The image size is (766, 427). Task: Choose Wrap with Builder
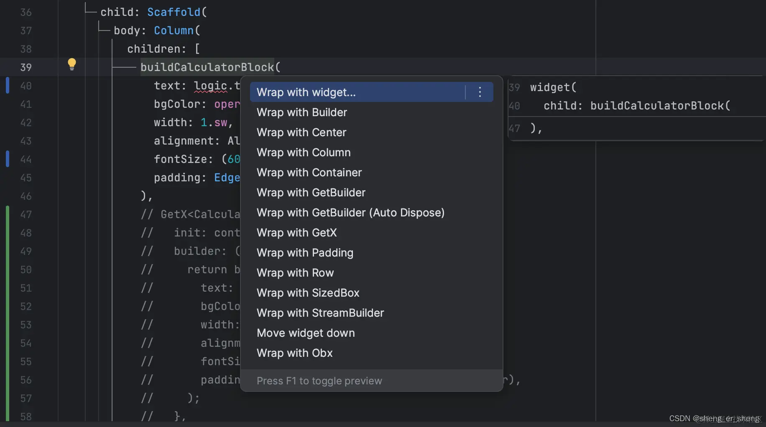[302, 112]
